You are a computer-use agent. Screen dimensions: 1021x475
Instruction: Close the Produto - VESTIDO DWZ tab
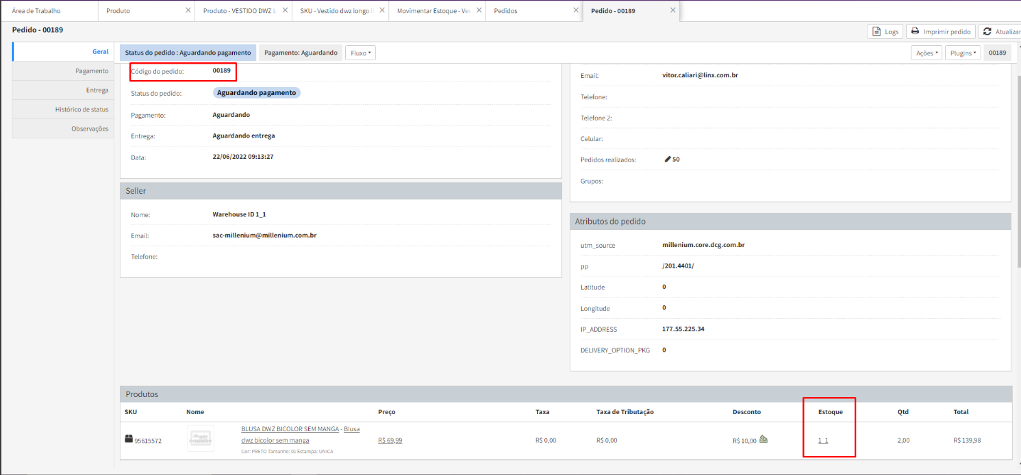(285, 10)
